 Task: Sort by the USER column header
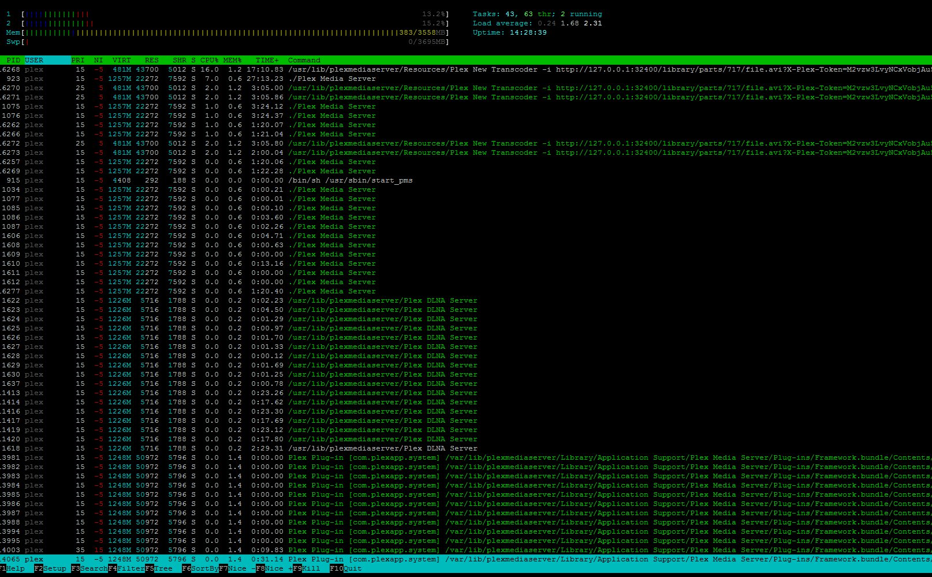[x=34, y=60]
